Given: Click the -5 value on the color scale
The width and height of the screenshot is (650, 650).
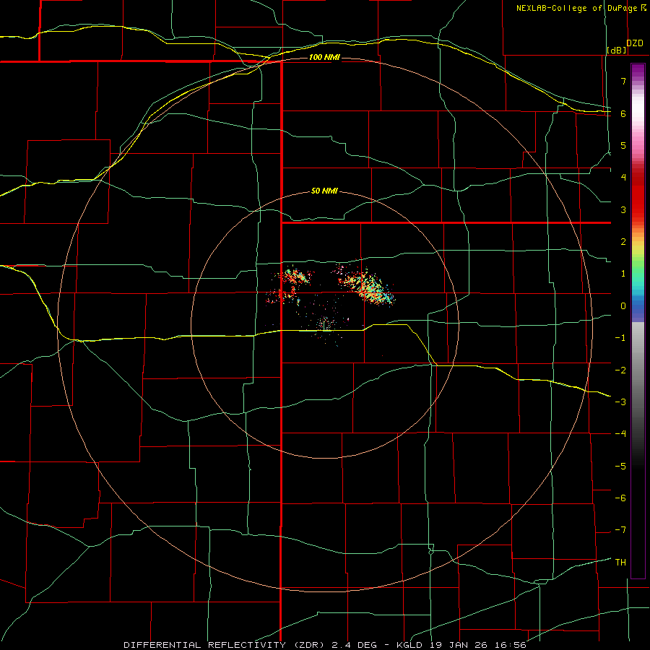Looking at the screenshot, I should click(620, 467).
